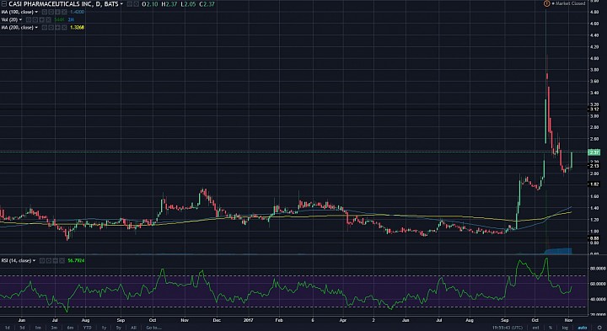
Task: Set time range to 5y
Action: click(x=119, y=328)
